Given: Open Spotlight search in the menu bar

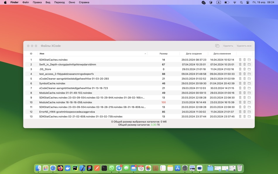Looking at the screenshot, I should [241, 2].
